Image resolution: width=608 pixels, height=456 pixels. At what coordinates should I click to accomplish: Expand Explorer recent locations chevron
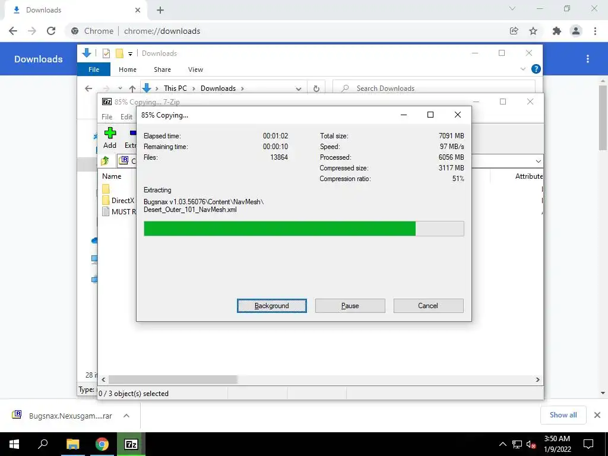point(120,88)
